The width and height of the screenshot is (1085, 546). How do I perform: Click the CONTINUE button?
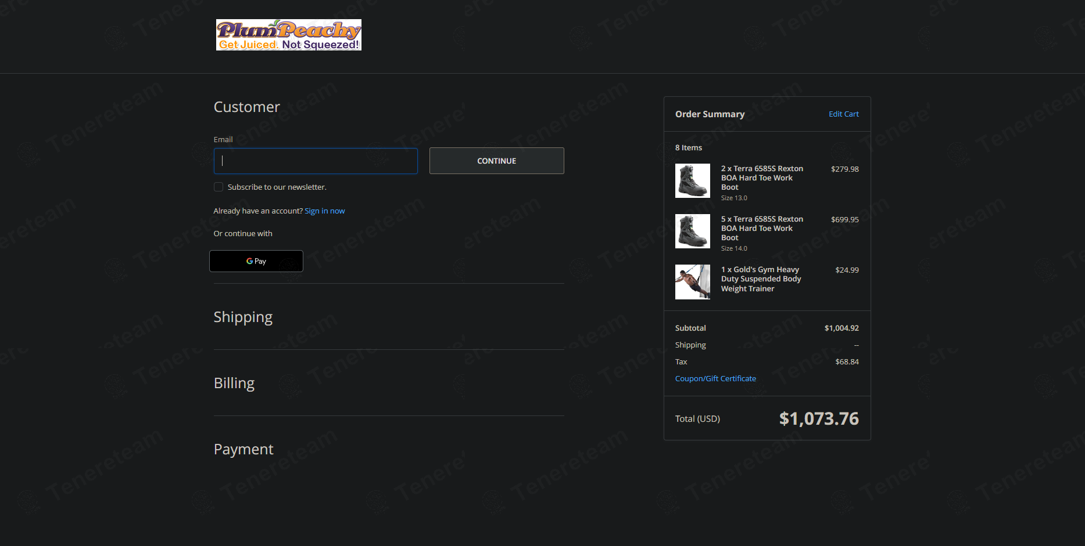[496, 161]
